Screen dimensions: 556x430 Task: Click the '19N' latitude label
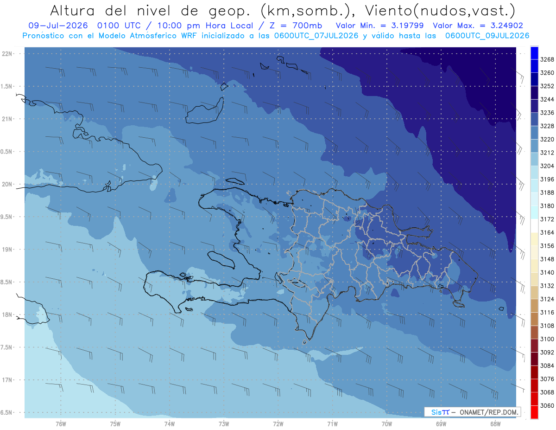[8, 249]
